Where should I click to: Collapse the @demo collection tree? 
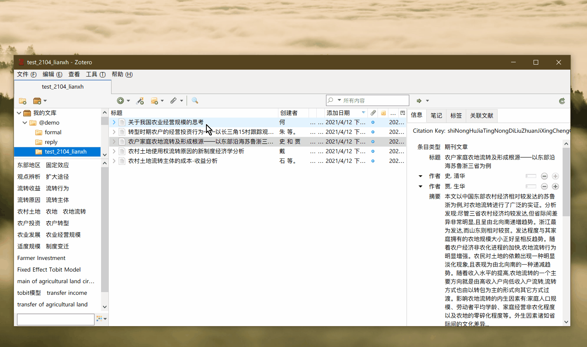coord(25,123)
